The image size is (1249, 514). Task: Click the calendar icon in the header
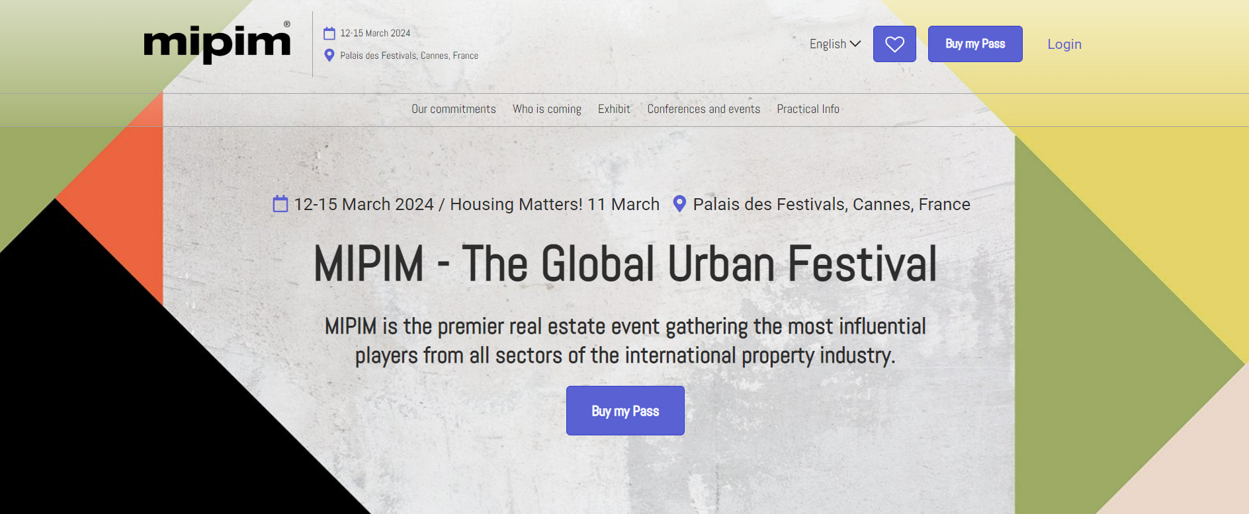point(329,33)
